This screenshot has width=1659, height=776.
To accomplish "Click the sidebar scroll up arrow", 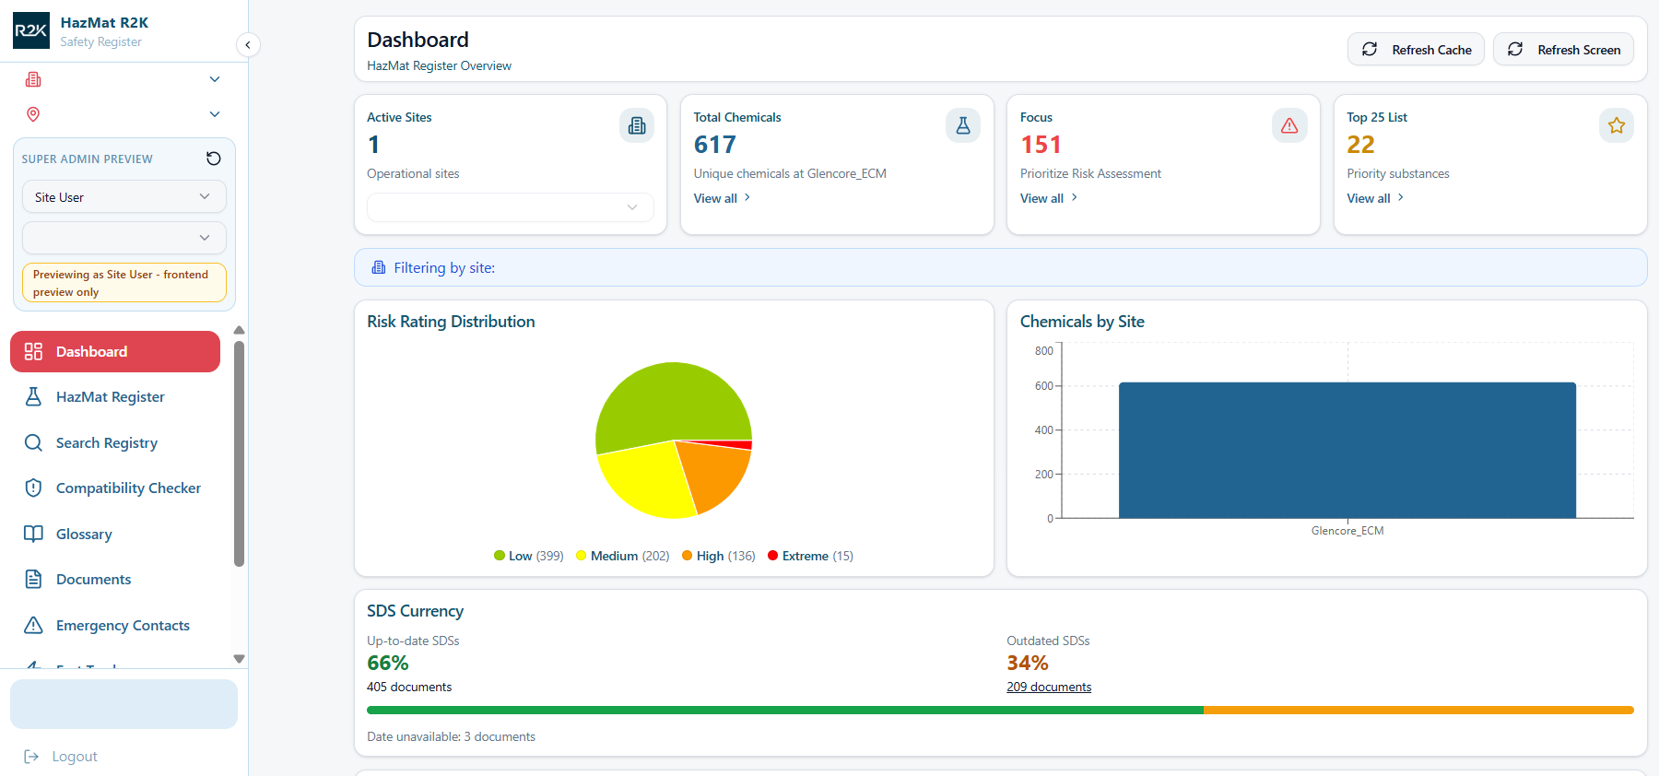I will [x=240, y=330].
